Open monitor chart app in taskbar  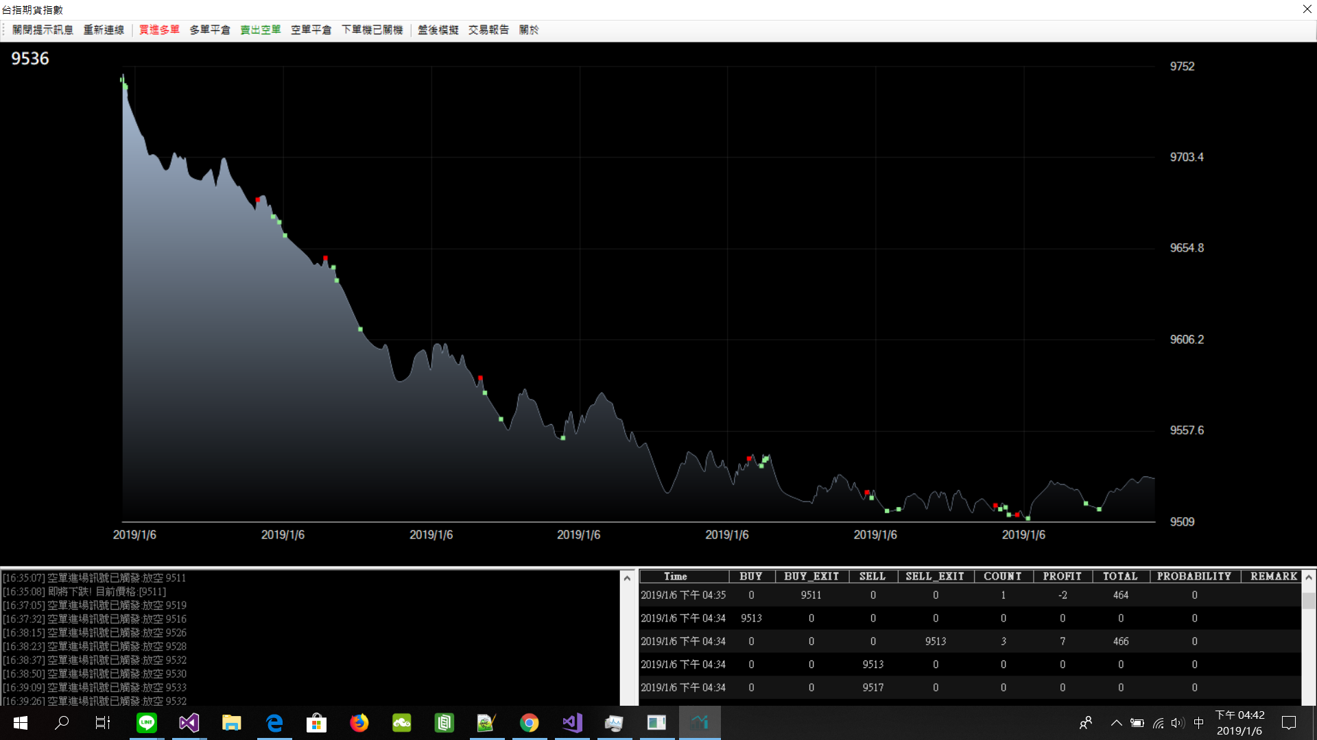614,723
